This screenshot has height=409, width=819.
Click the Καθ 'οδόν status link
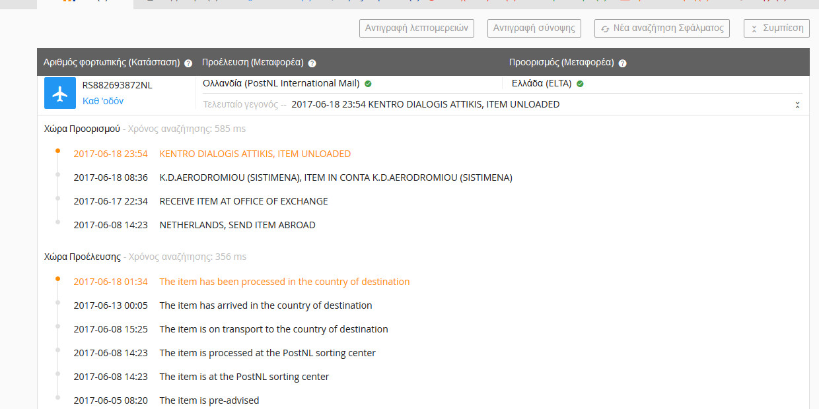click(x=103, y=101)
